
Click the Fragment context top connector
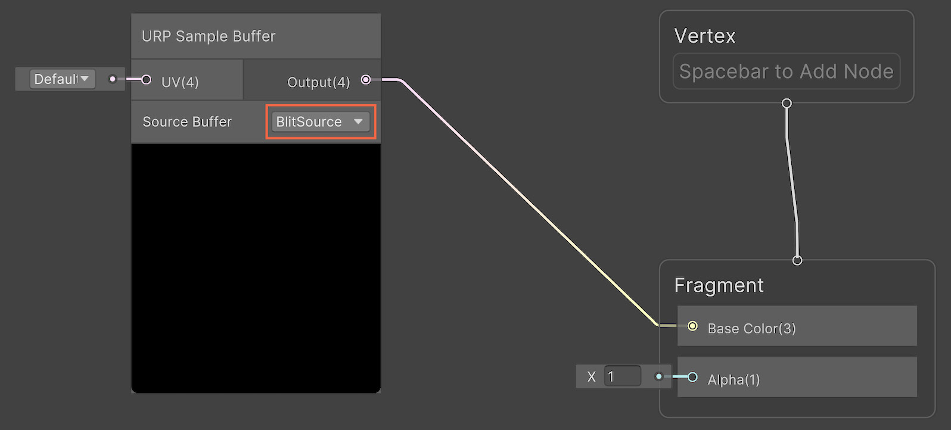coord(797,260)
